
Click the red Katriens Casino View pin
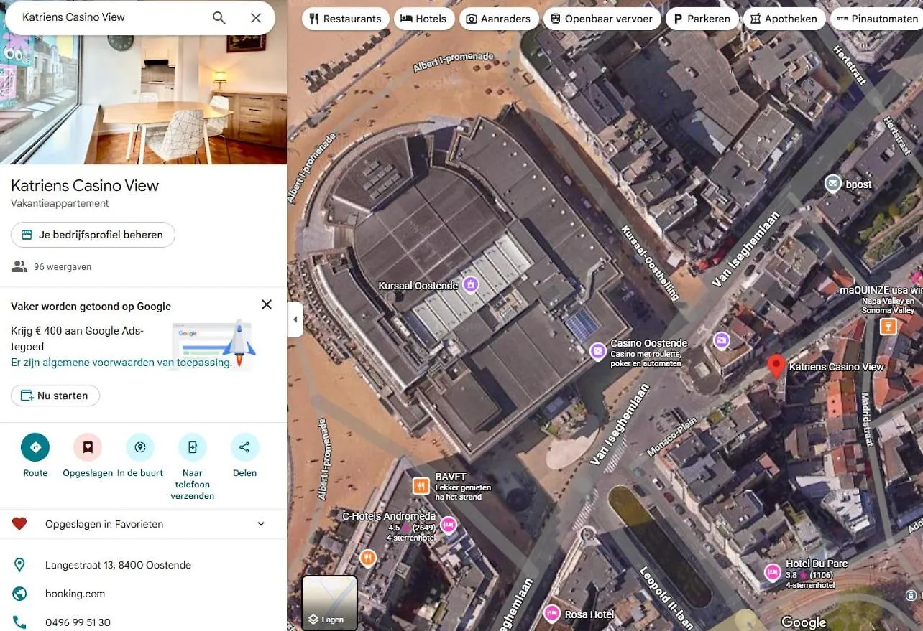pyautogui.click(x=775, y=366)
